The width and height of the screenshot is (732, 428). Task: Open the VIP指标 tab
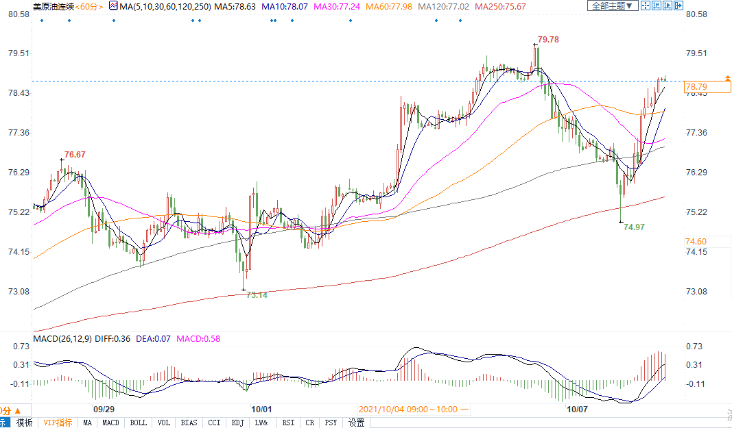[58, 423]
